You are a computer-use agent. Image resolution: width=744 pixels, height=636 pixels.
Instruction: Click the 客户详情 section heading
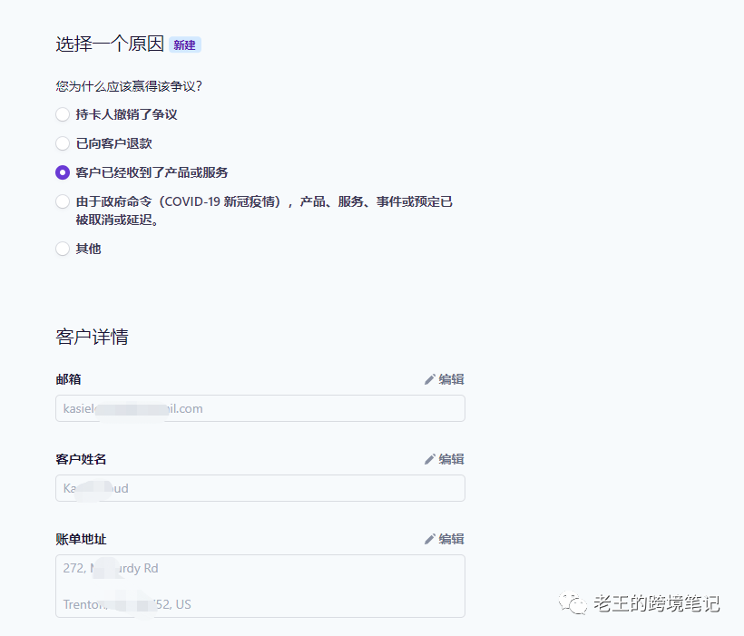(92, 337)
